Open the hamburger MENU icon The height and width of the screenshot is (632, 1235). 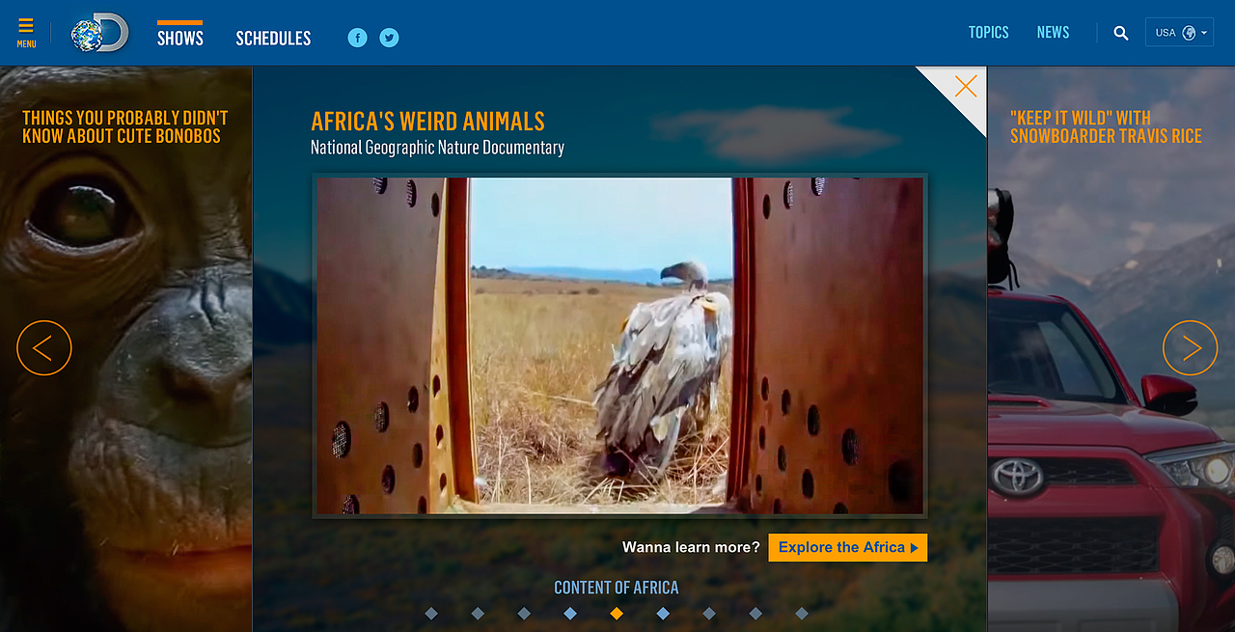pos(26,32)
